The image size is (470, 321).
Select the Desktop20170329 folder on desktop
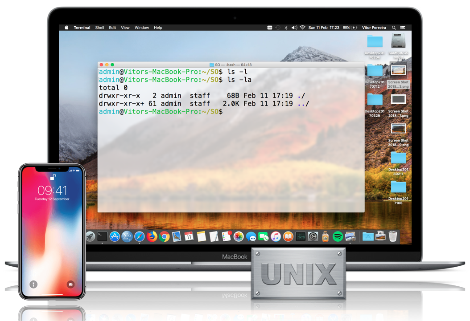click(x=375, y=105)
